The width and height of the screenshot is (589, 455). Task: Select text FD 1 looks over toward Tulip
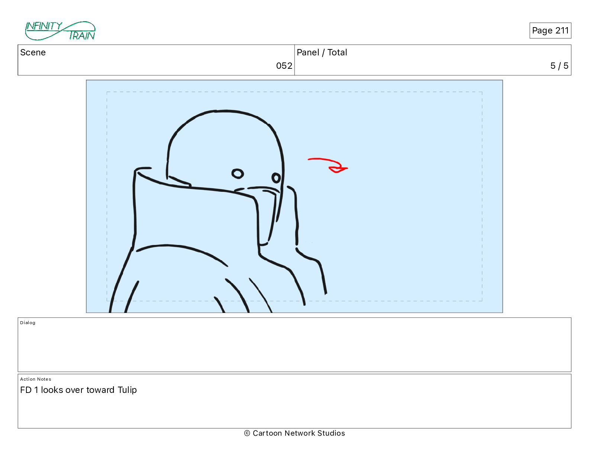click(78, 390)
